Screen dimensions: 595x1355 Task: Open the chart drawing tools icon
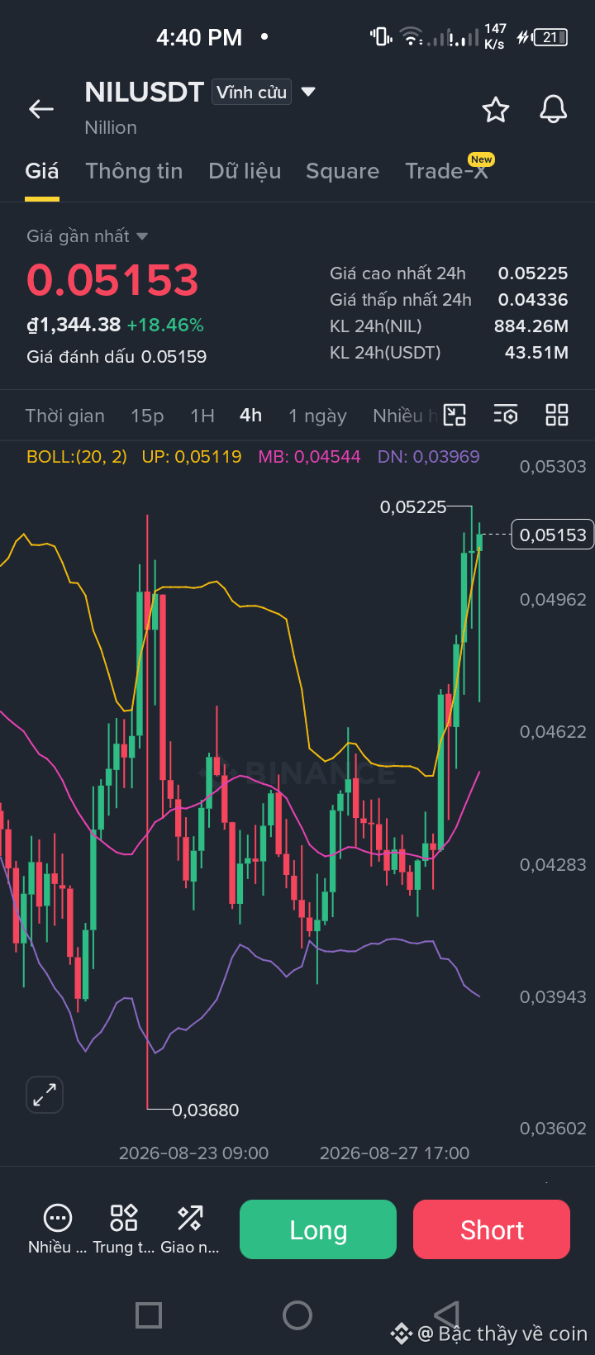point(455,415)
